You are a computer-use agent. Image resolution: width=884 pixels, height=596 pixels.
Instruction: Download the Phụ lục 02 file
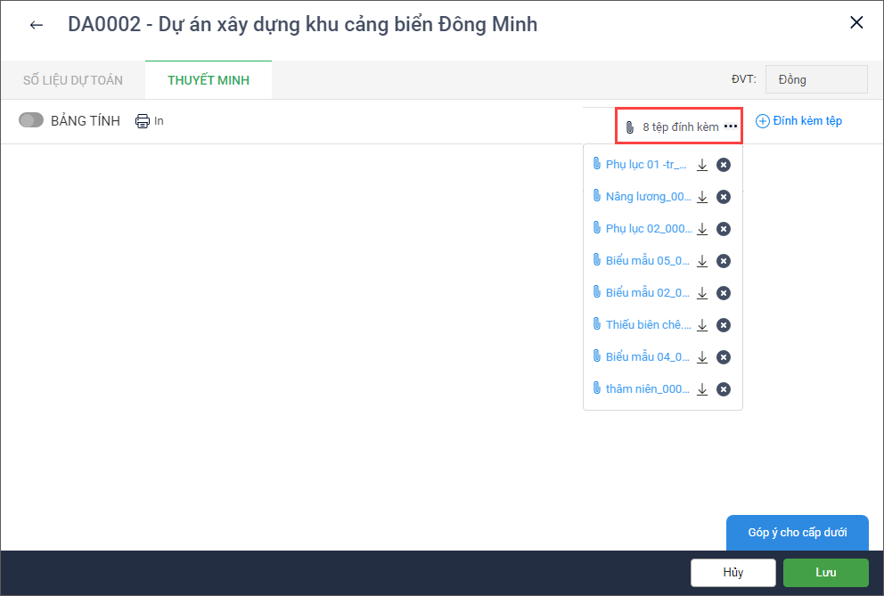point(702,229)
